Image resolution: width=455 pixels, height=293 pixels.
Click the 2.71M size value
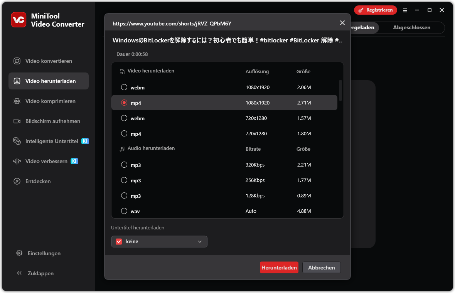[304, 103]
